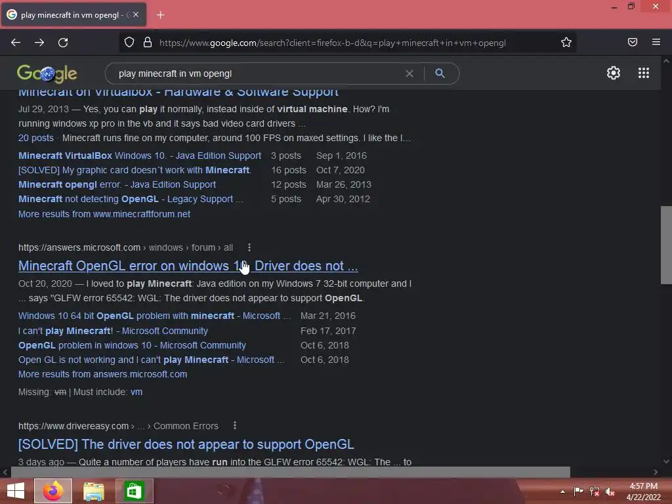The image size is (672, 504).
Task: Open muted volume tray icon
Action: pyautogui.click(x=610, y=492)
